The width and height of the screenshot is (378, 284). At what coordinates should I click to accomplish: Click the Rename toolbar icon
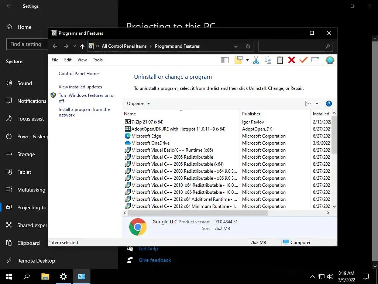pos(315,60)
